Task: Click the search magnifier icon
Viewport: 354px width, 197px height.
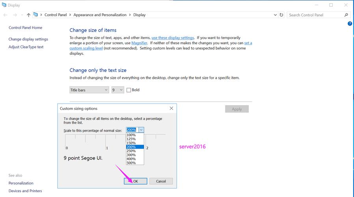Action: [347, 15]
